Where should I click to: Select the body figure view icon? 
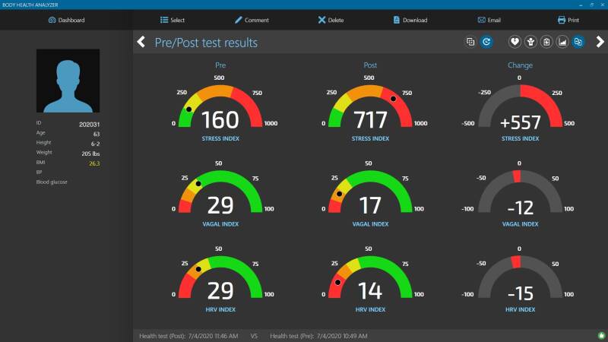click(x=530, y=42)
